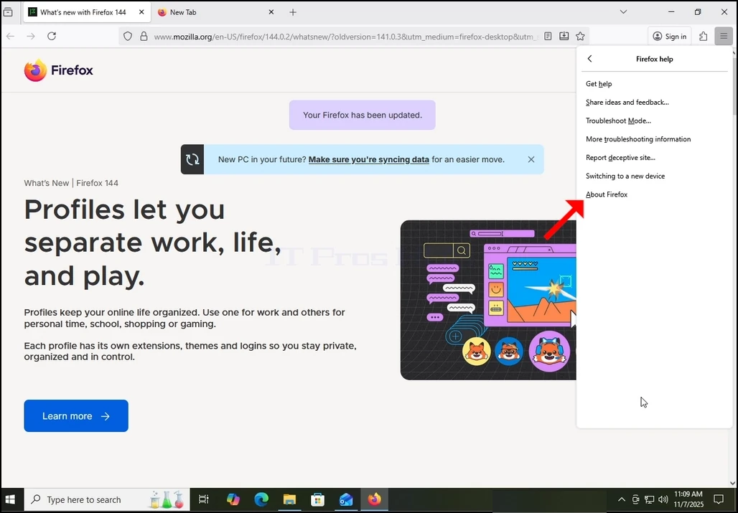Reload the current page

[x=52, y=36]
